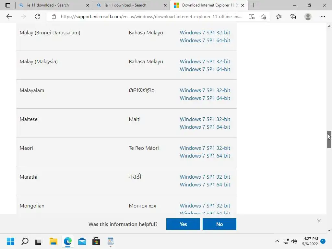Viewport: 332px width, 249px height.
Task: Open the network status tray icon
Action: pos(286,241)
